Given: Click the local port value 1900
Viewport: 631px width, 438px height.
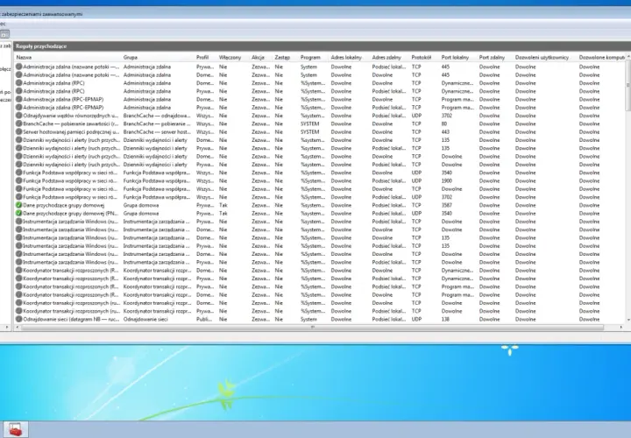Looking at the screenshot, I should tap(446, 180).
